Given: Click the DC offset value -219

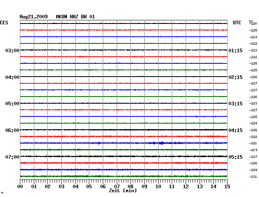Looking at the screenshot, I should [253, 150].
